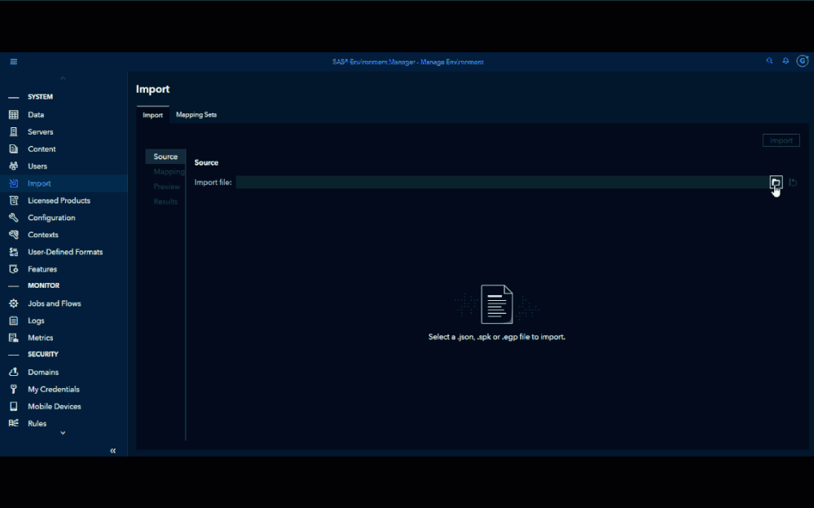Switch to the Import tab
This screenshot has width=814, height=508.
coord(152,115)
